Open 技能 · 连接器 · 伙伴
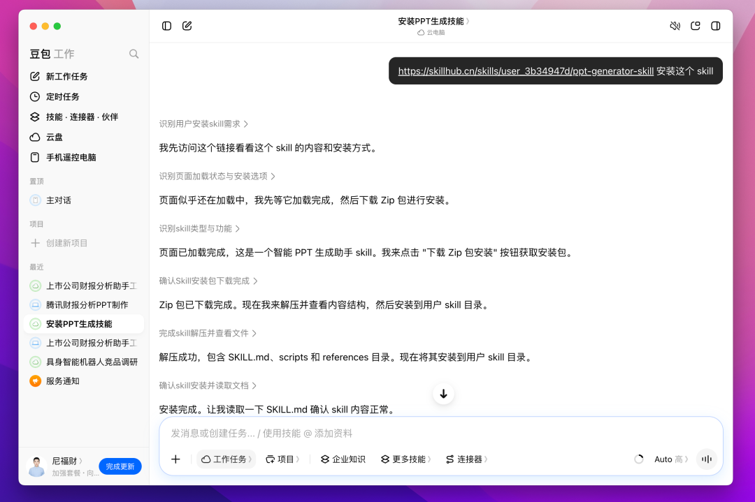Image resolution: width=755 pixels, height=502 pixels. 83,117
